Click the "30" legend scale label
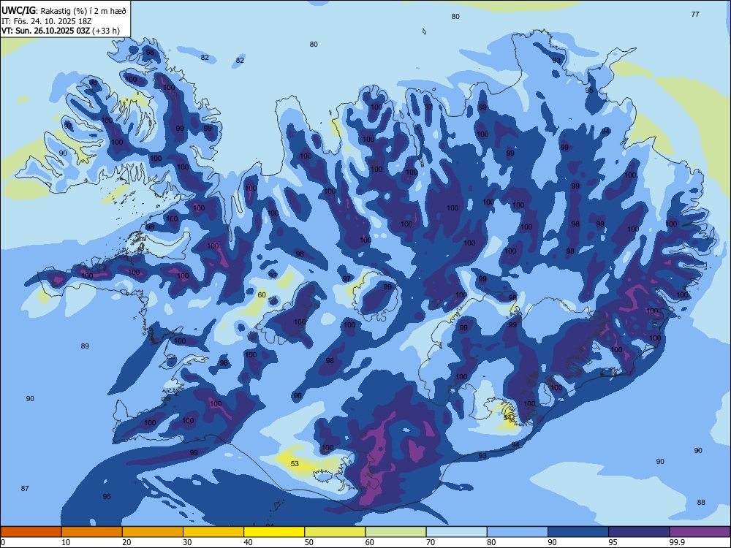731x548 pixels. coord(187,542)
